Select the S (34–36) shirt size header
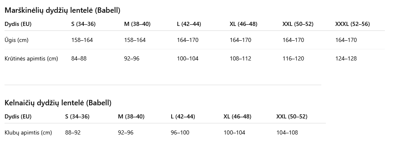The width and height of the screenshot is (396, 153). 83,24
